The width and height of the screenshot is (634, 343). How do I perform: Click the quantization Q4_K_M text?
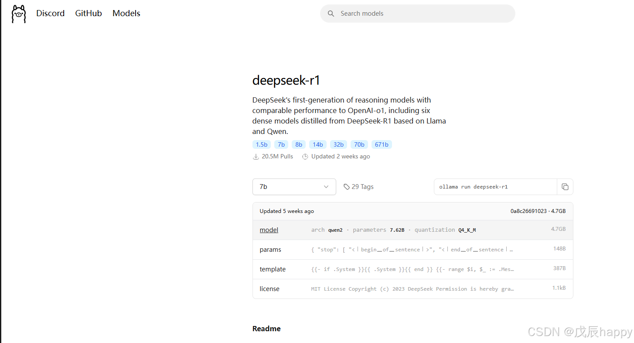pos(445,230)
